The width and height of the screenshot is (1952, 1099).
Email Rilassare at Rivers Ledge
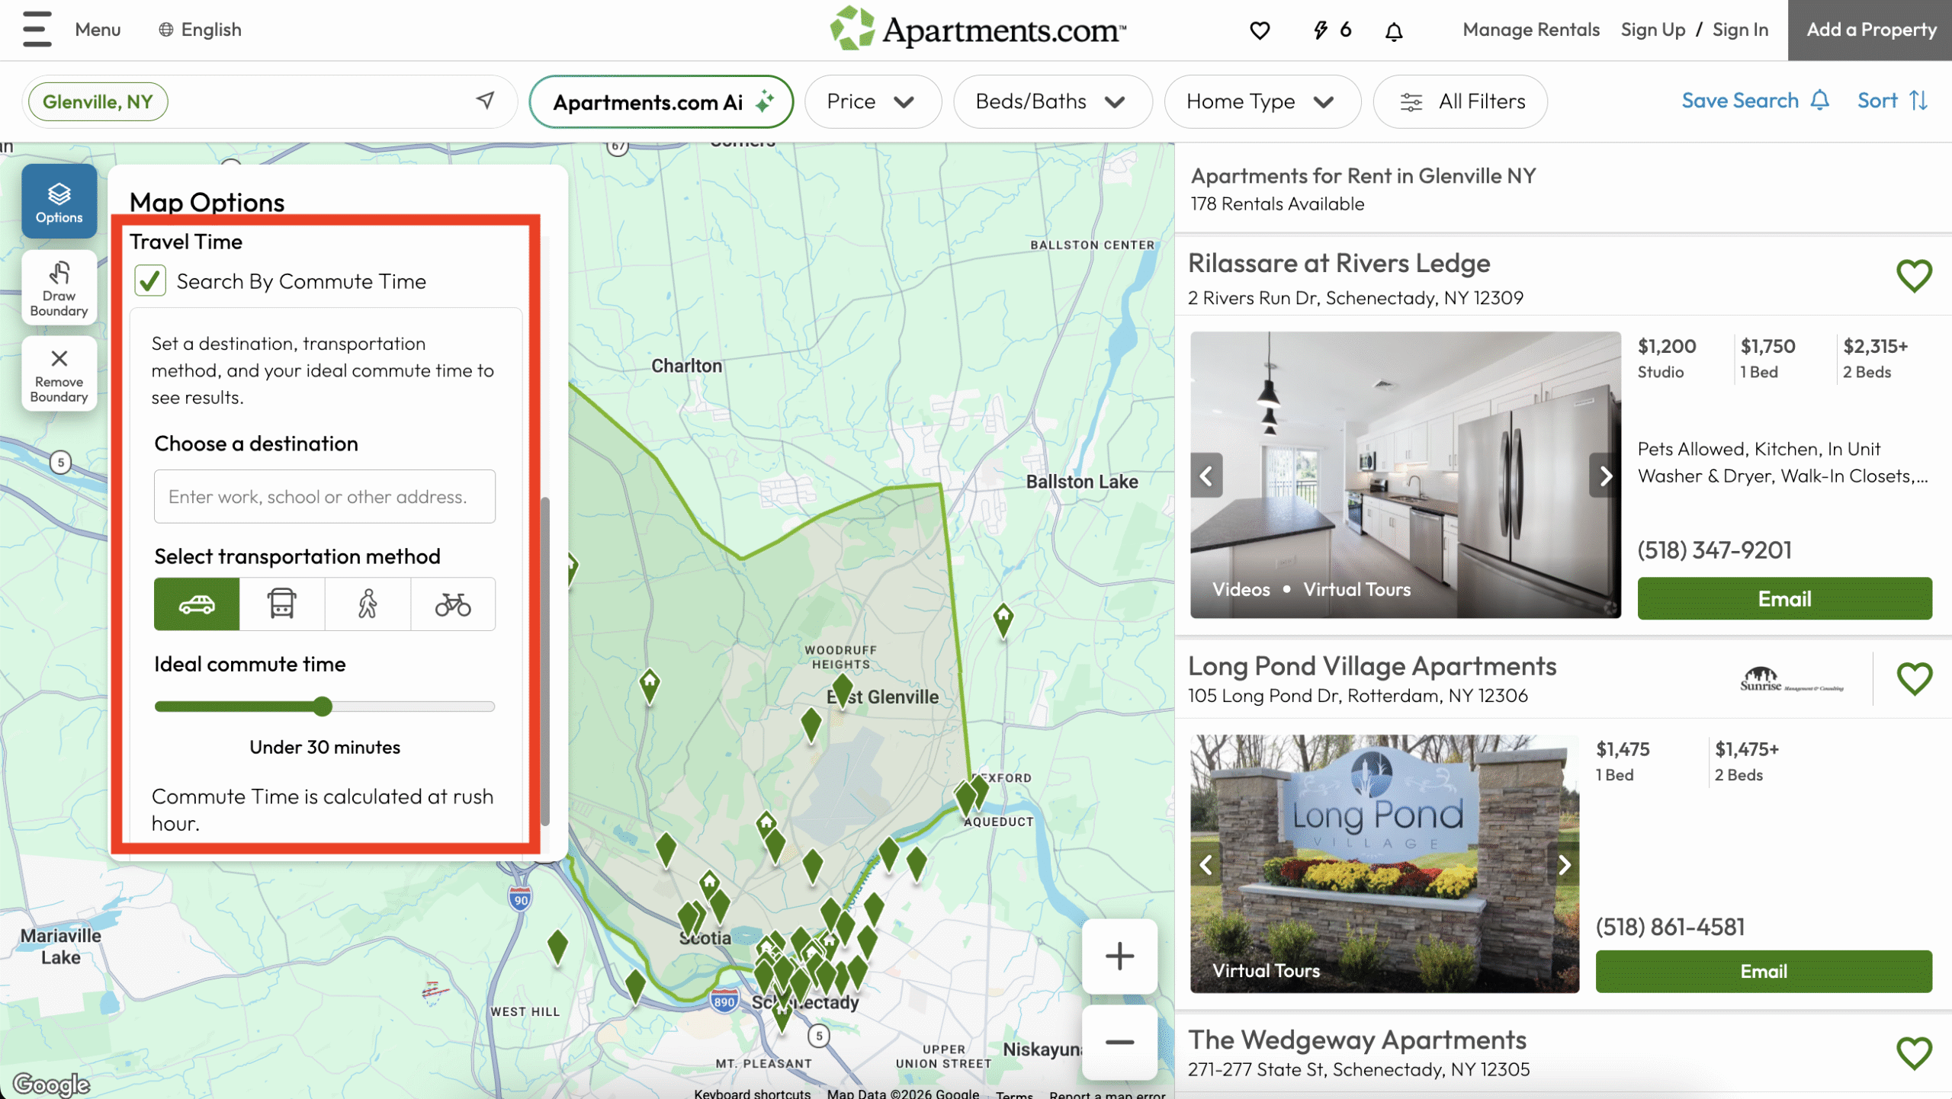[x=1784, y=598]
